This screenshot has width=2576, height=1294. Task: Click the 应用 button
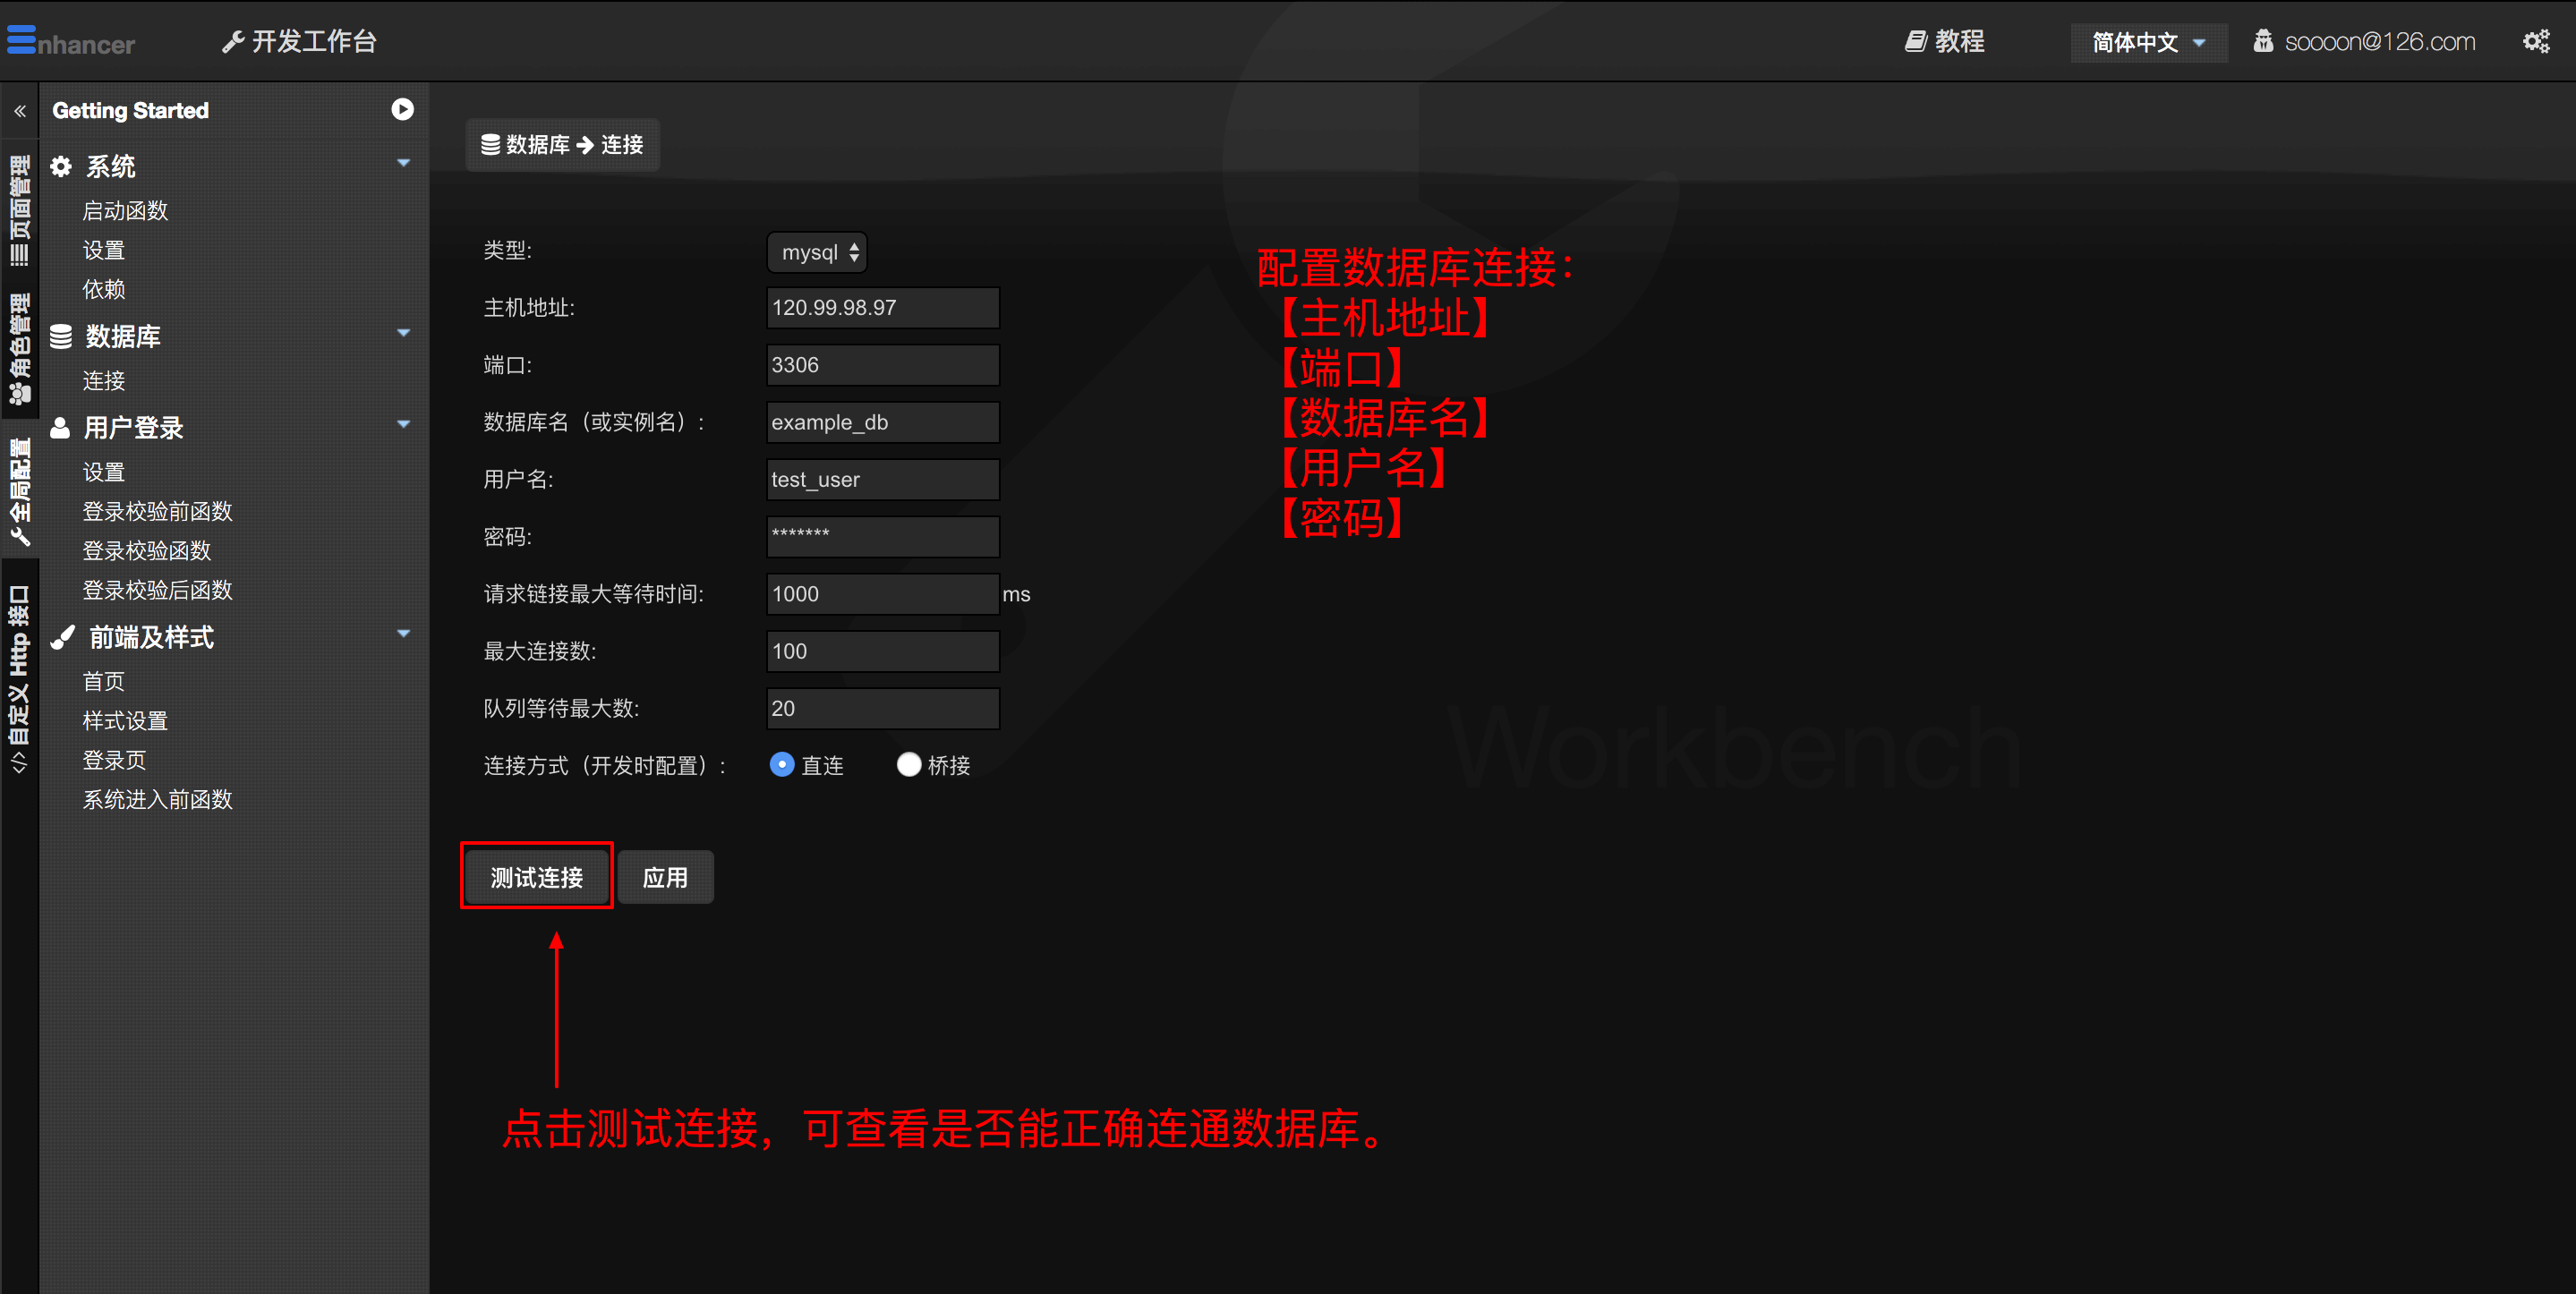[x=665, y=877]
